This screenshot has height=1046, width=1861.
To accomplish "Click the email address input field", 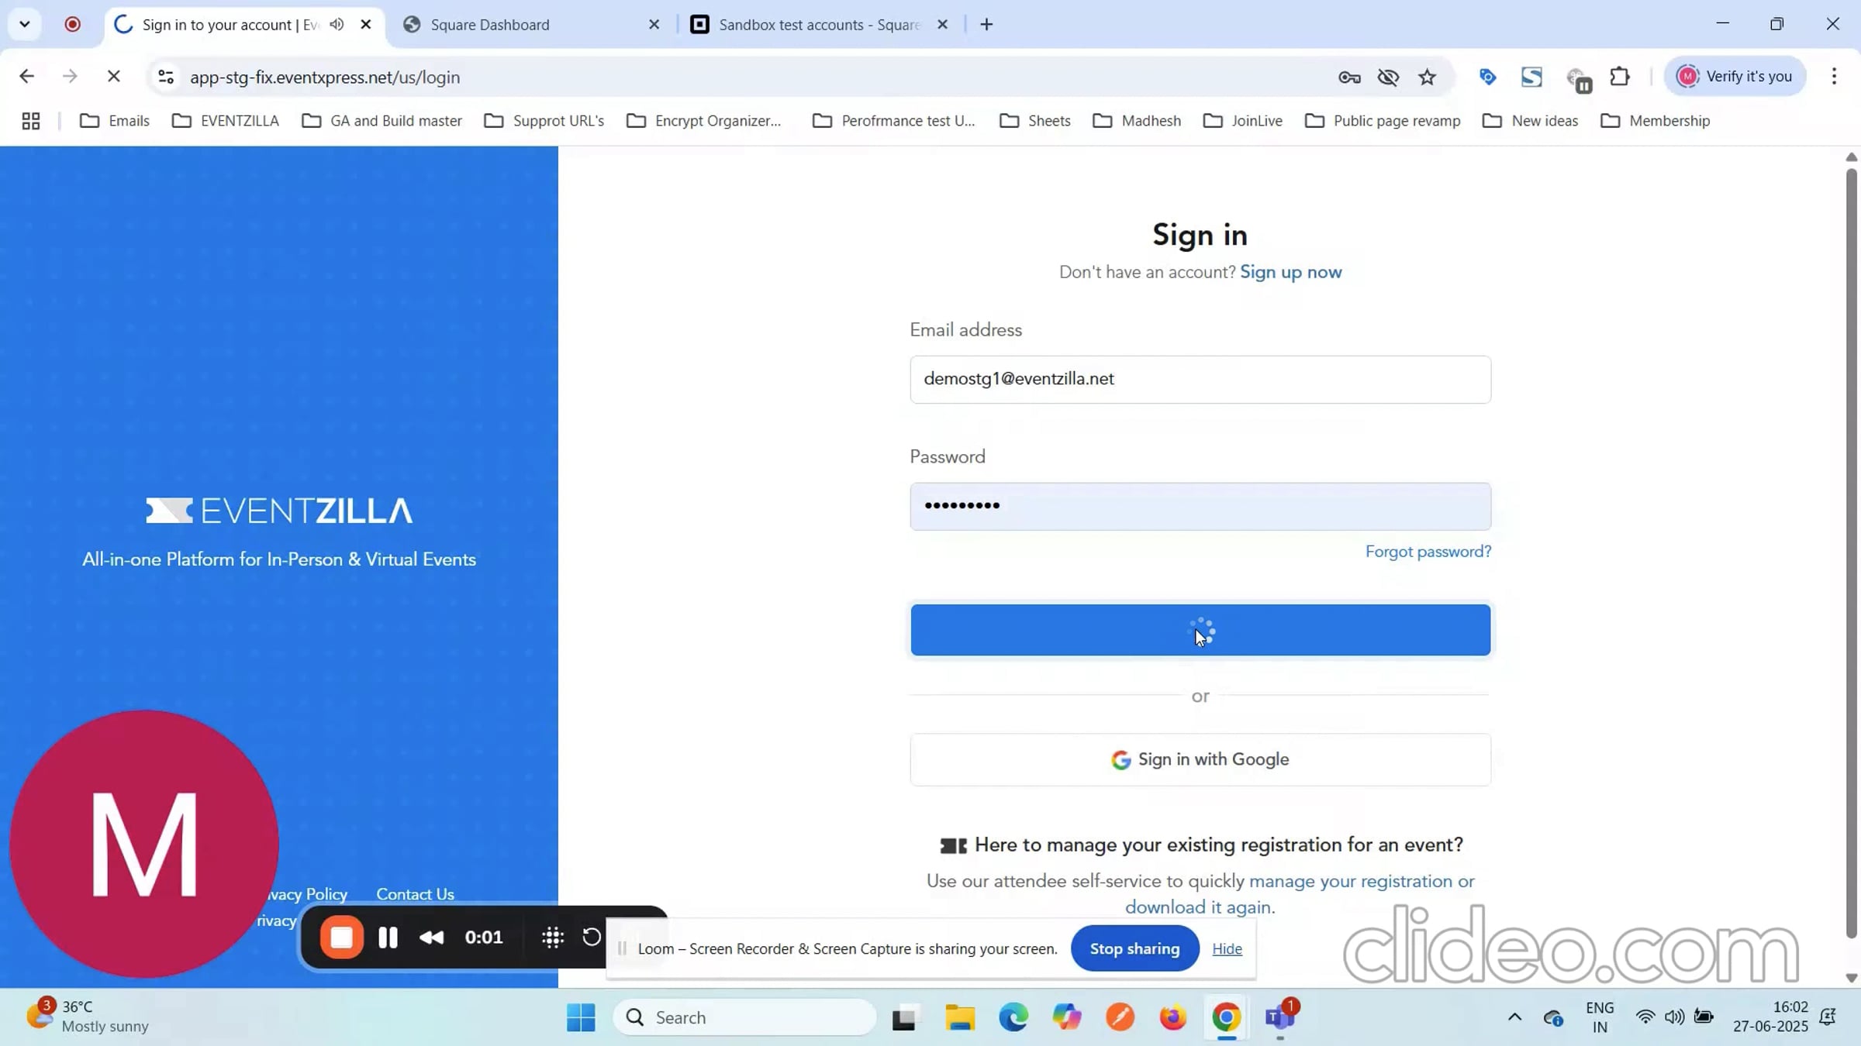I will (x=1200, y=379).
